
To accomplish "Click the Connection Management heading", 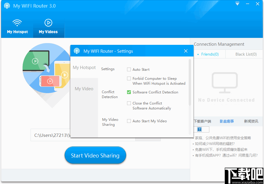I will 219,44.
